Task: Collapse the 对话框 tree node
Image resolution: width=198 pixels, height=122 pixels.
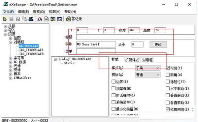Action: click(x=11, y=42)
